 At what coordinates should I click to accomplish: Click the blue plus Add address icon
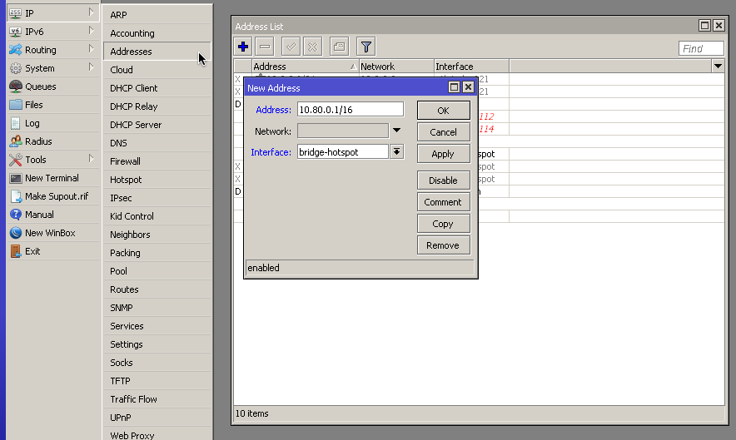[x=243, y=47]
